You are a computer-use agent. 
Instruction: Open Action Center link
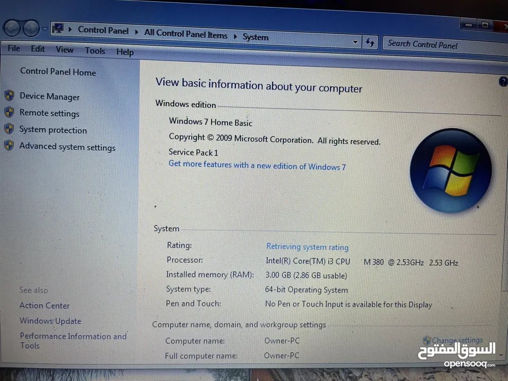44,305
